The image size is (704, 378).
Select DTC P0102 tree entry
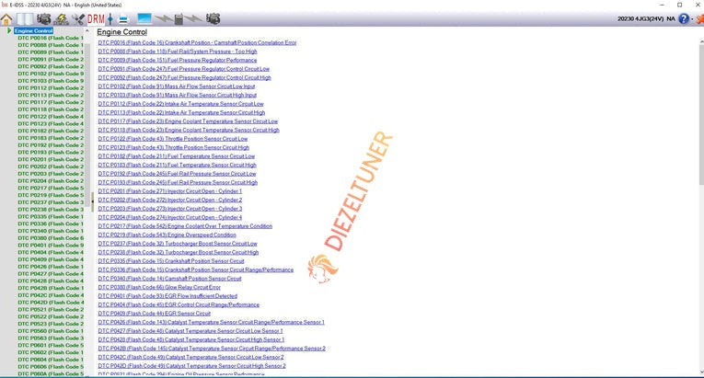pyautogui.click(x=51, y=74)
